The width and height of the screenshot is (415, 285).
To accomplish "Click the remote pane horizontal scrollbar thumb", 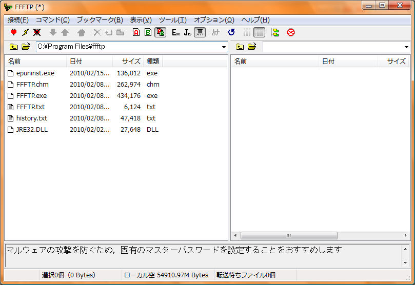I will (x=289, y=235).
